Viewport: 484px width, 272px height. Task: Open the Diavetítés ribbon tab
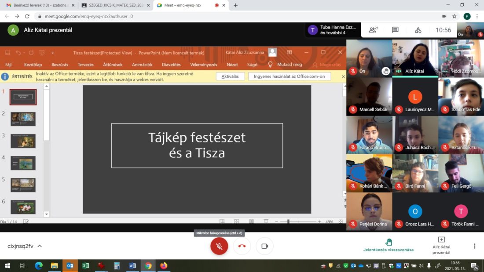click(171, 65)
